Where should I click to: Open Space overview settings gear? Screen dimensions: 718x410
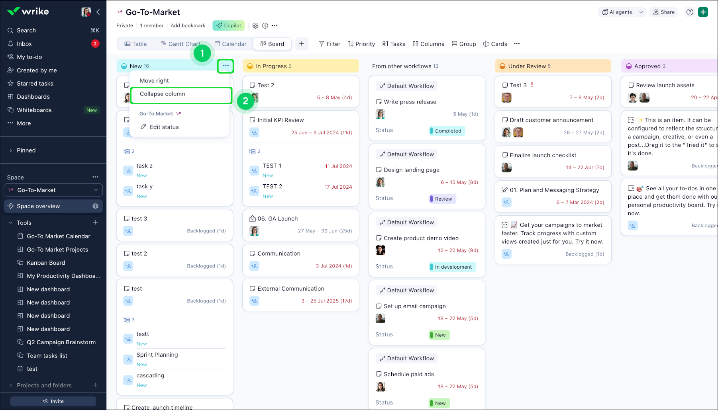pyautogui.click(x=96, y=206)
